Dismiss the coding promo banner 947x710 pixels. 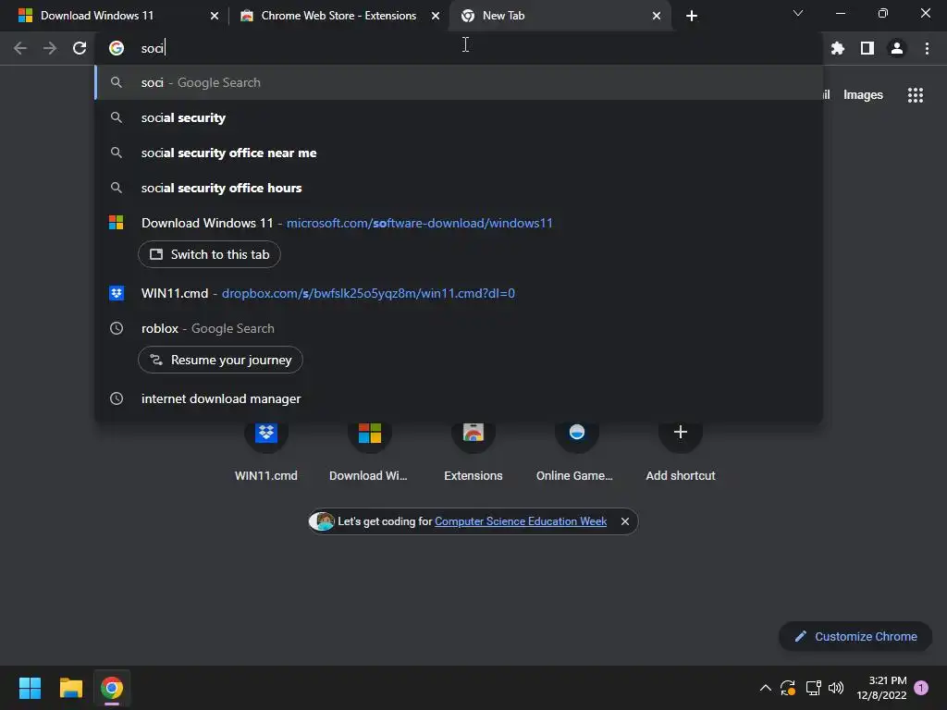coord(625,521)
